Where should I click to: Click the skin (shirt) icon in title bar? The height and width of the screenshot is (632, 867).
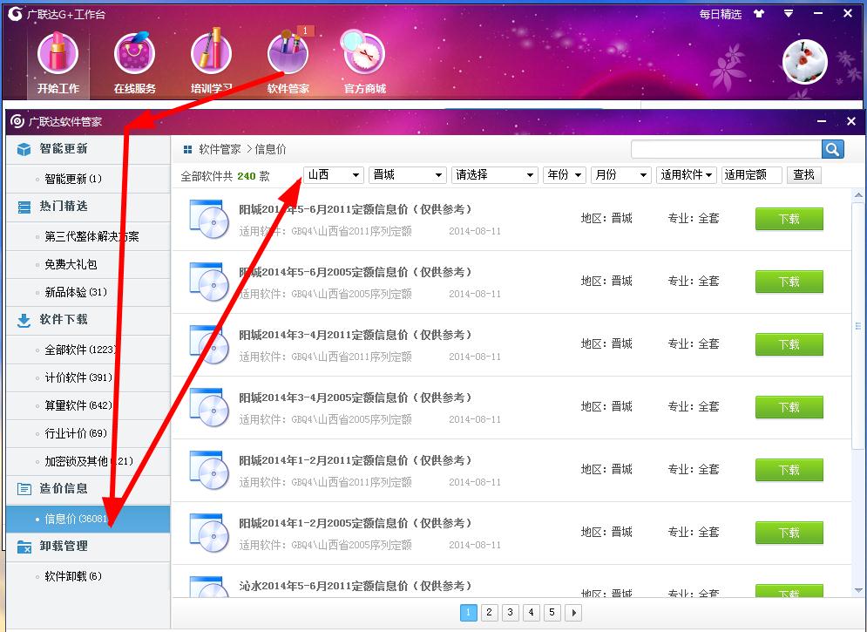point(759,13)
